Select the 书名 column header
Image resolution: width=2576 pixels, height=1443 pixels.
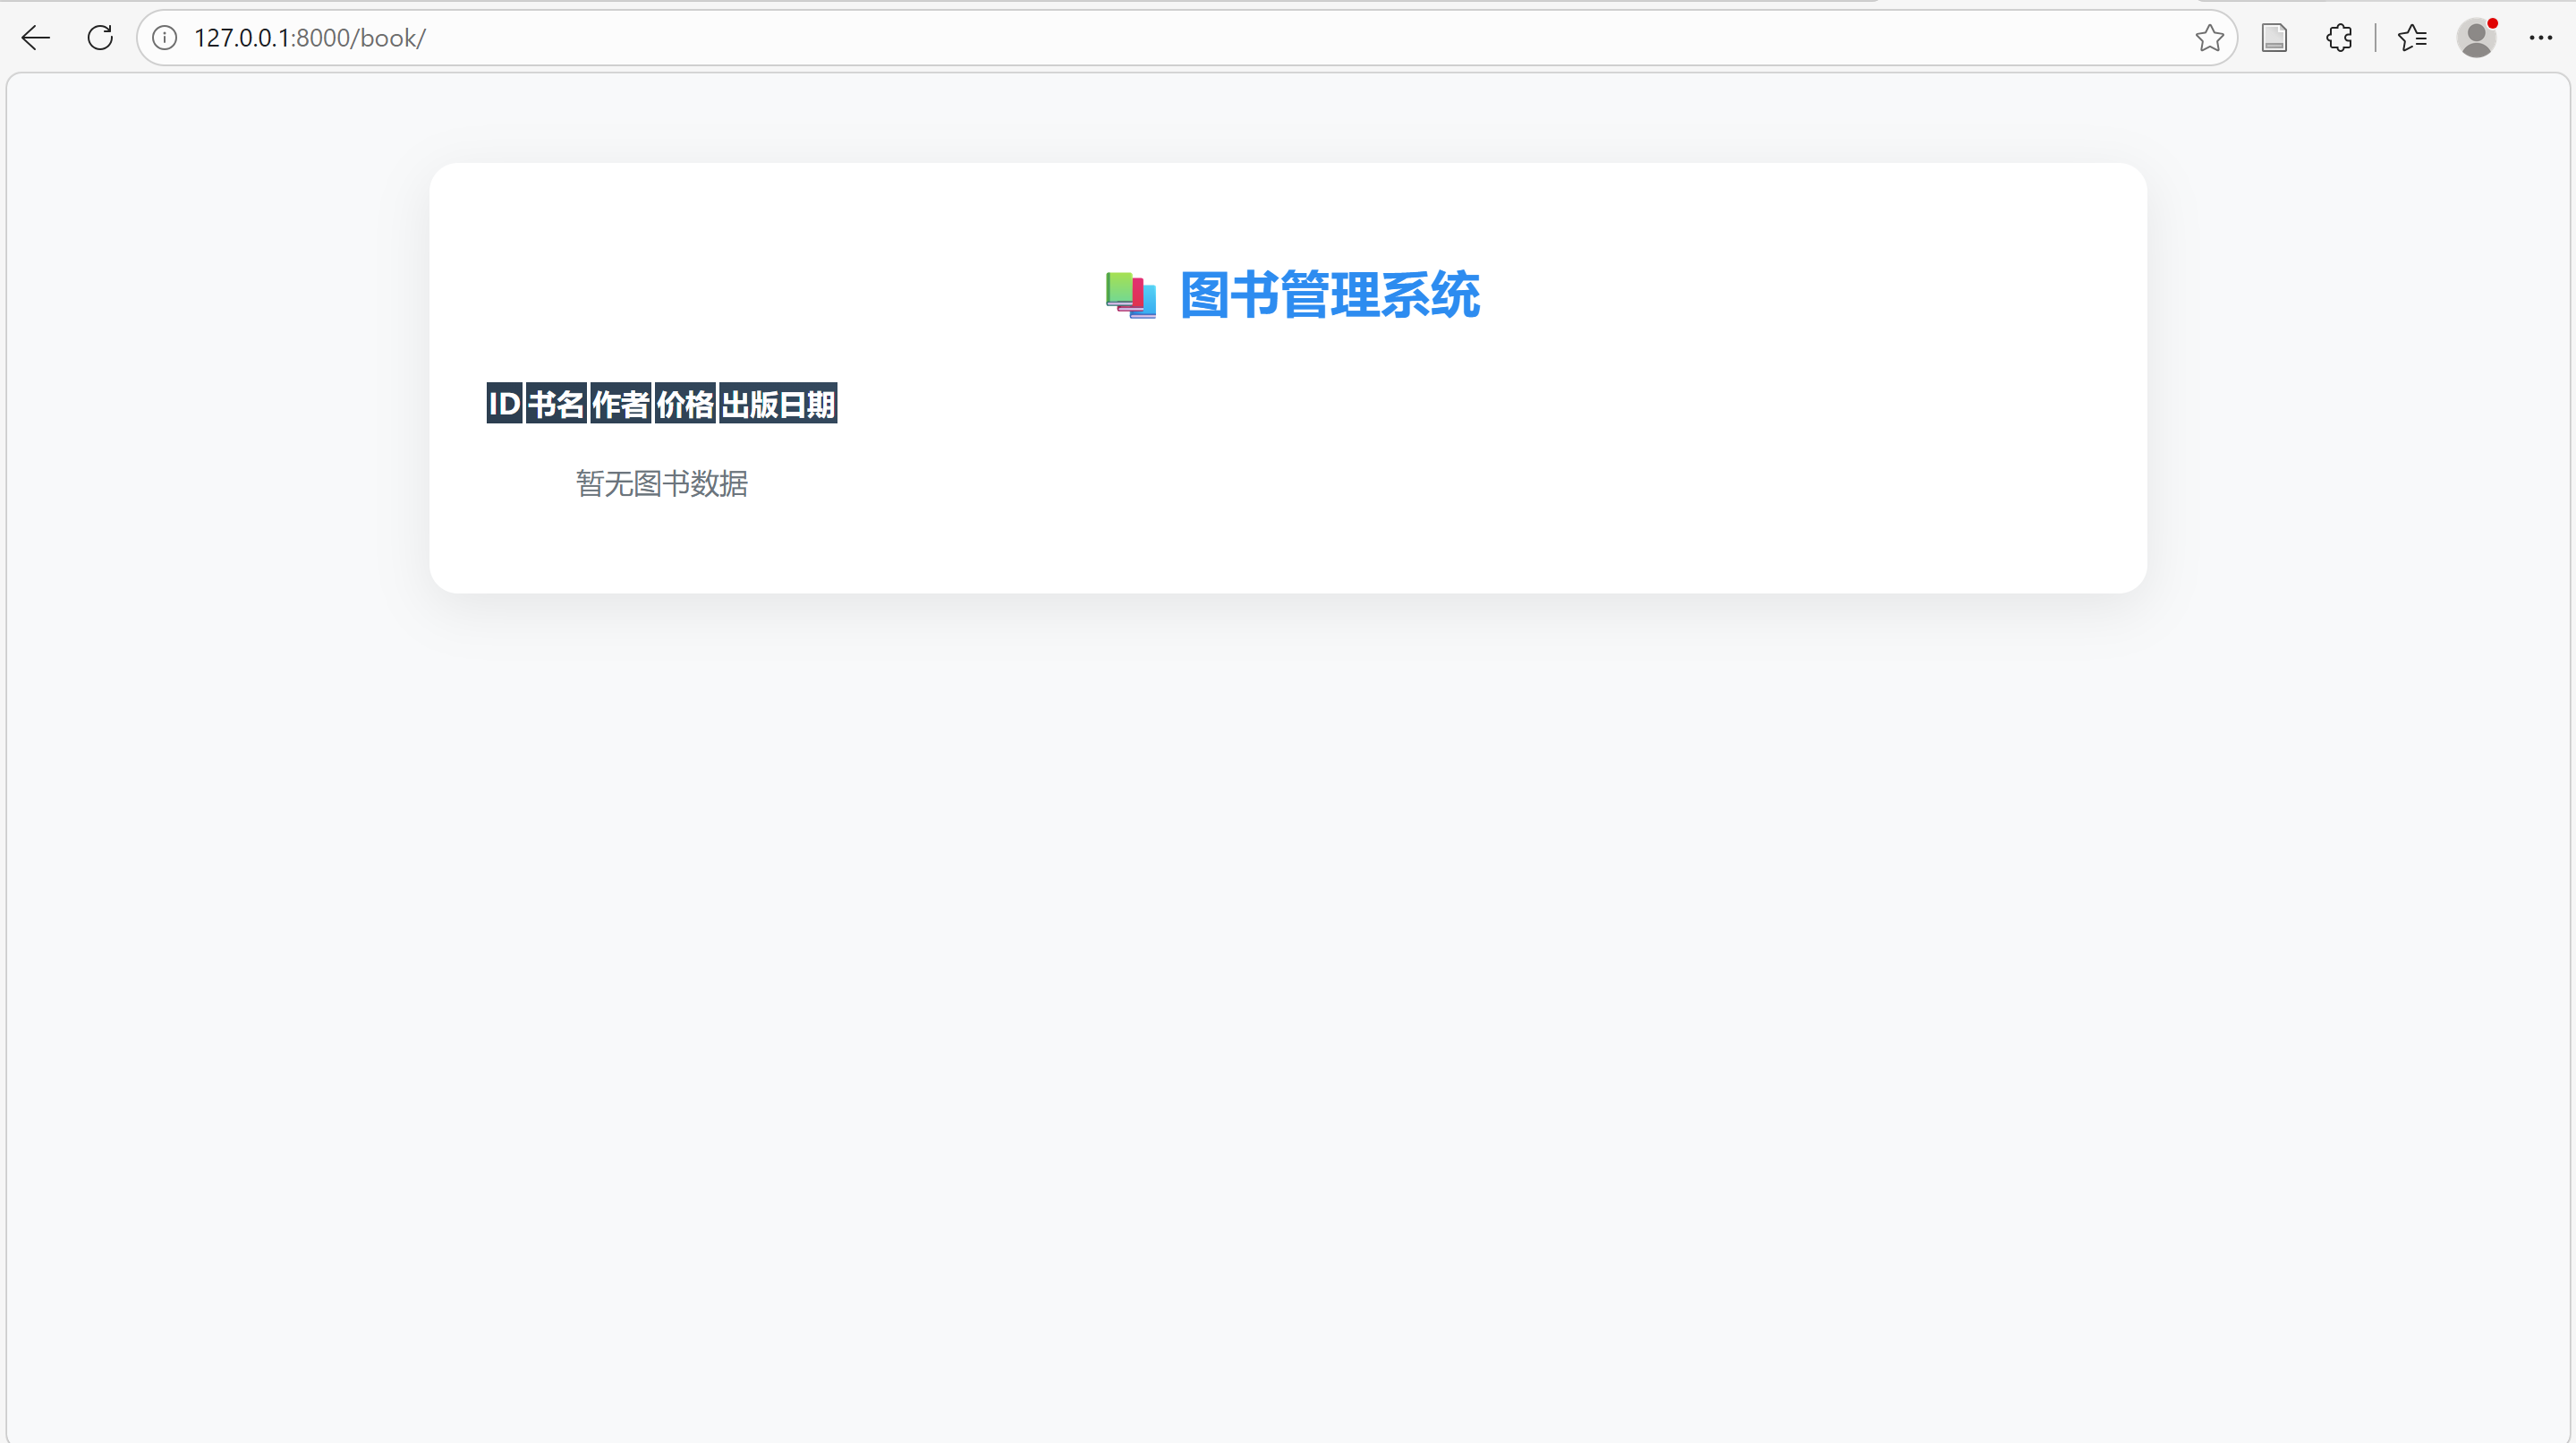(x=556, y=405)
